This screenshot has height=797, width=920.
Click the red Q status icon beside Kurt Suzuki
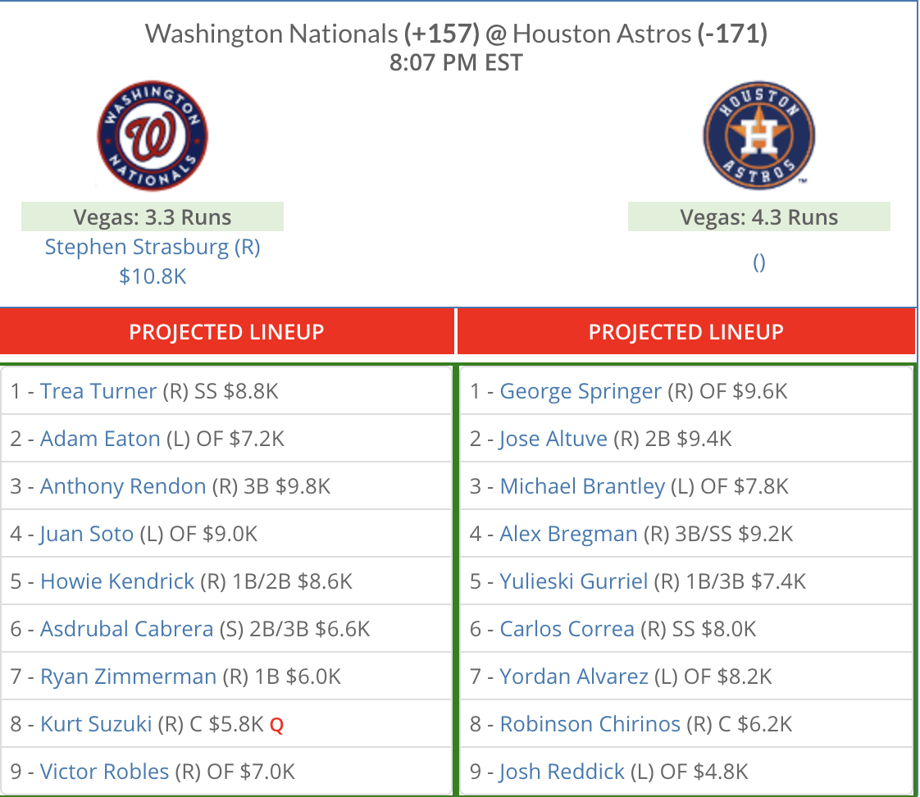(276, 726)
